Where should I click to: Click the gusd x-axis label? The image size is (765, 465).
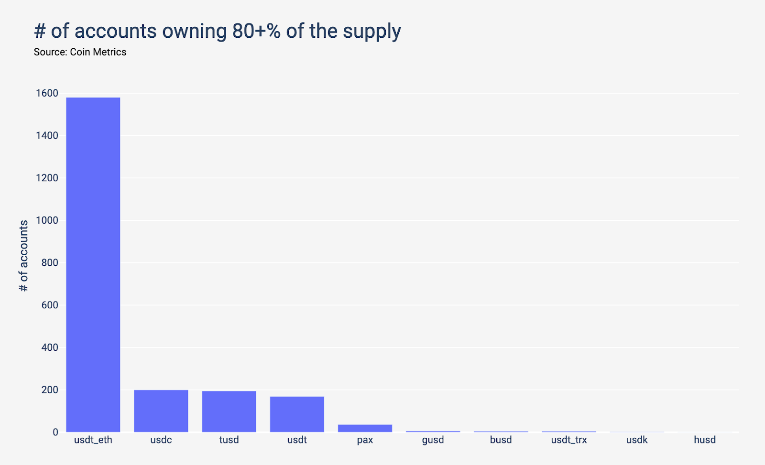[433, 440]
